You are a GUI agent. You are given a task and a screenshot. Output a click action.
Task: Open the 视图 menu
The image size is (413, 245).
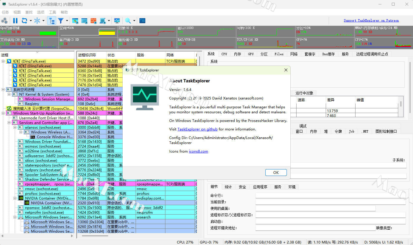tap(17, 12)
